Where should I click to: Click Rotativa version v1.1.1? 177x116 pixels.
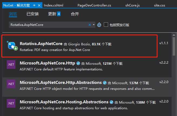[164, 43]
